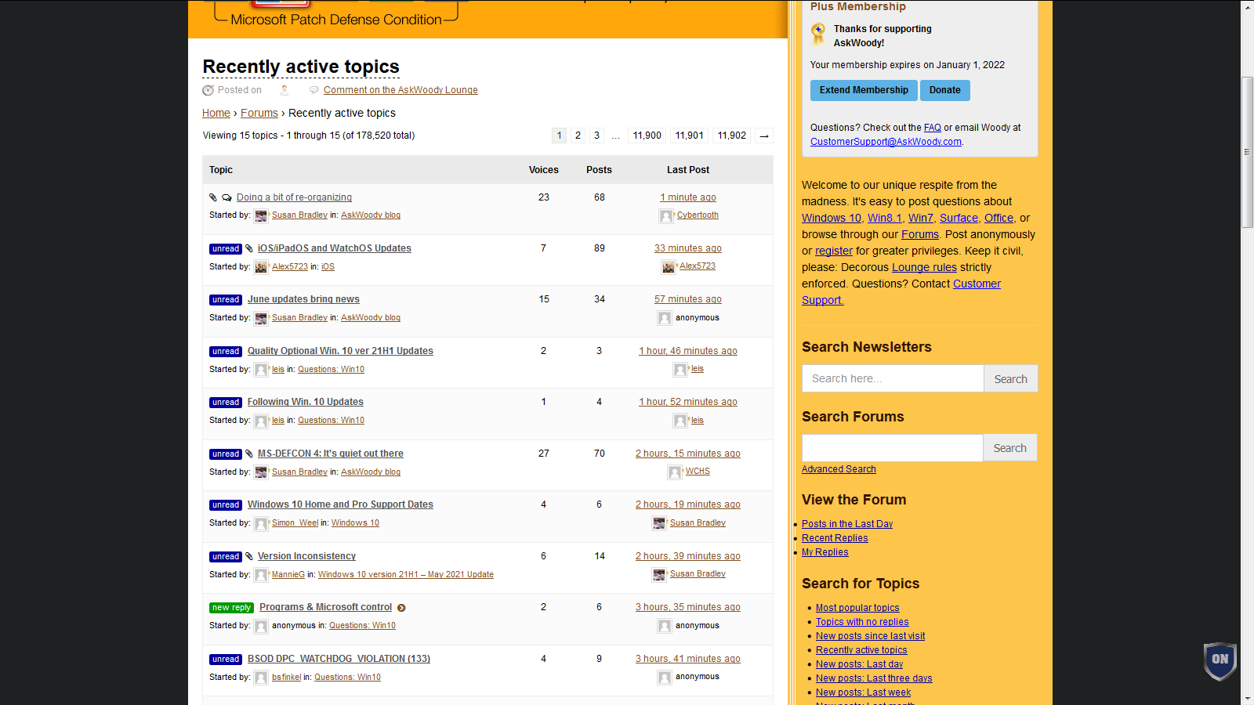
Task: Jump to last page 11,902
Action: click(x=731, y=136)
